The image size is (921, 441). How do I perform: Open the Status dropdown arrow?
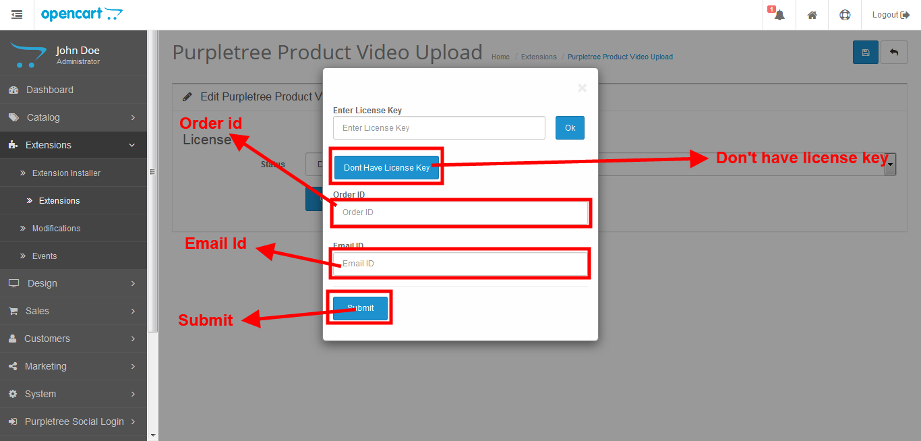click(x=891, y=165)
